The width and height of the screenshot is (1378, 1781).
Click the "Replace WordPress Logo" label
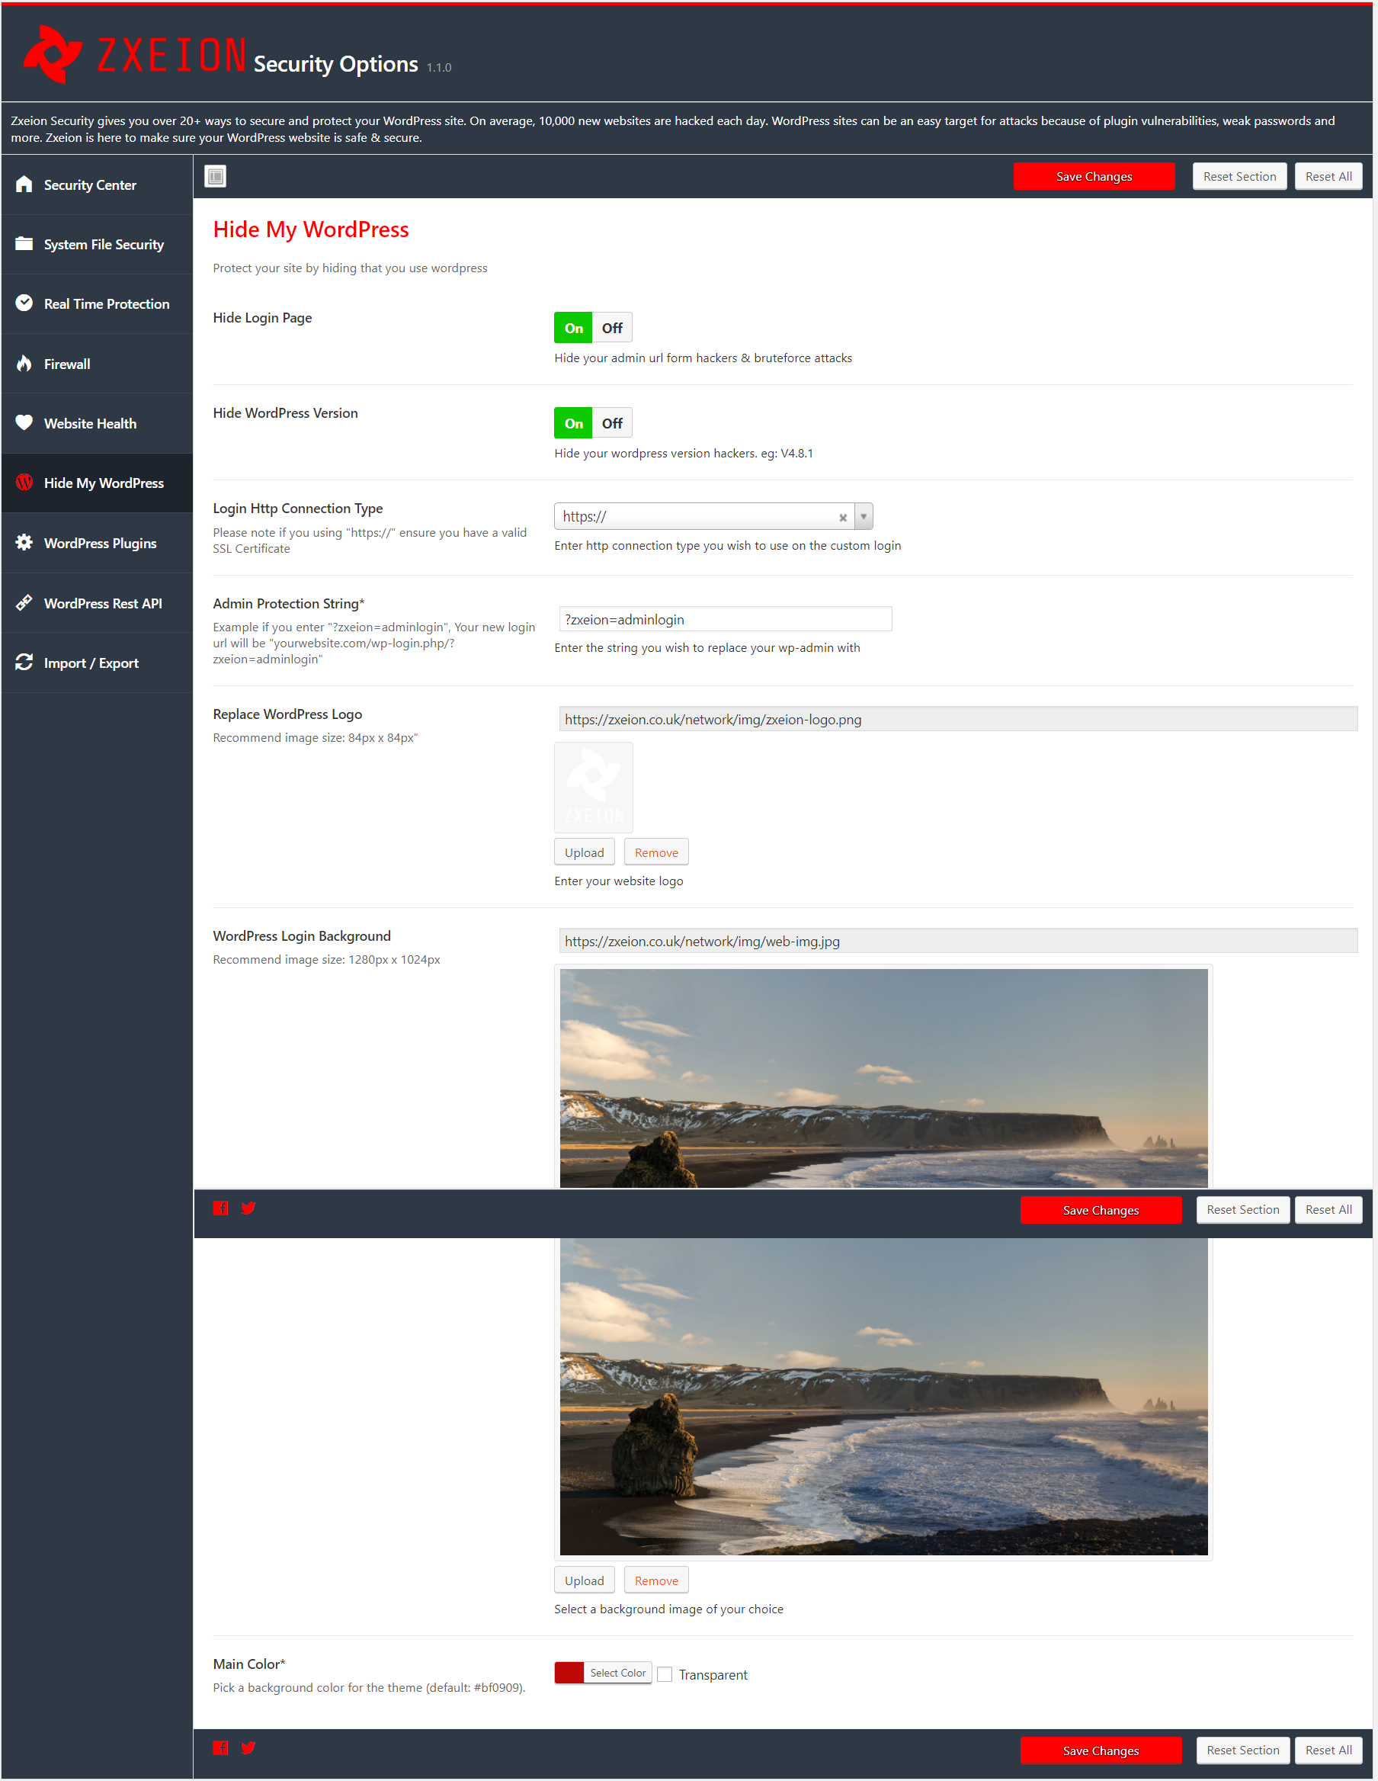287,714
